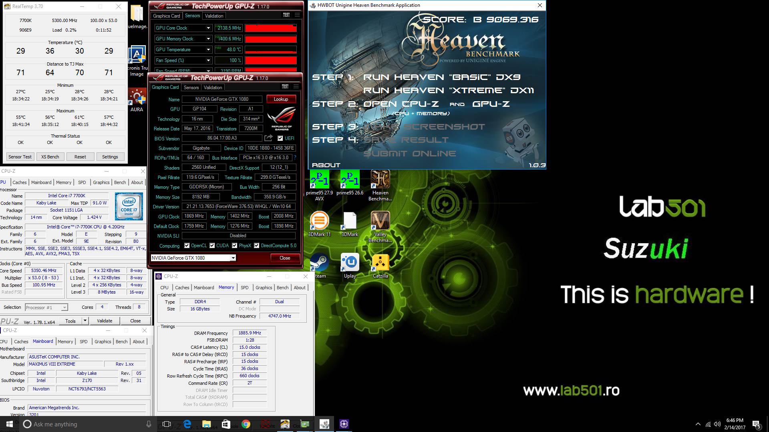Open hamburger menu in GPU-Z Graphics Card window
The height and width of the screenshot is (432, 769).
[296, 87]
